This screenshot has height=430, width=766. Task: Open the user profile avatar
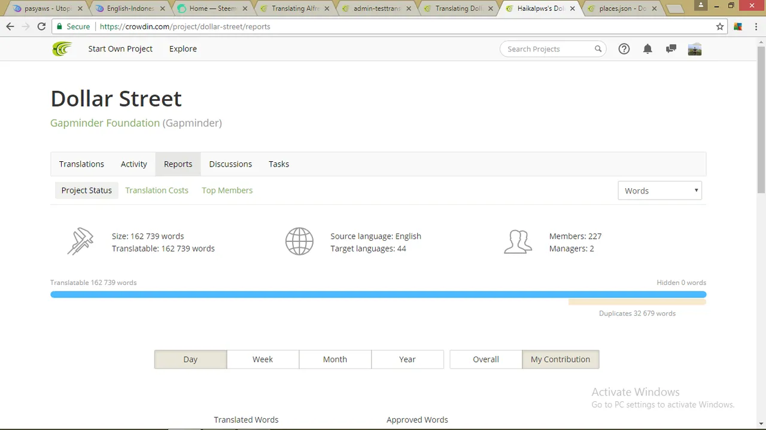tap(695, 49)
